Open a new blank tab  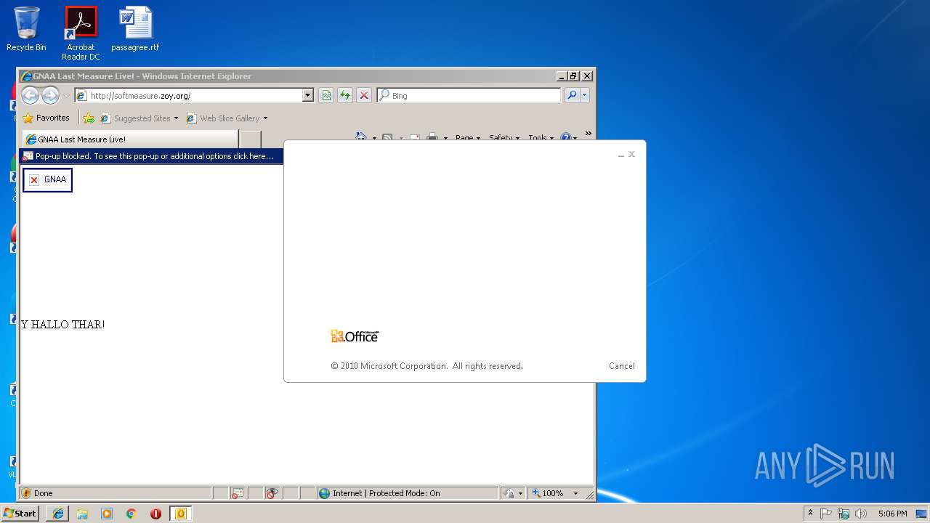coord(250,139)
